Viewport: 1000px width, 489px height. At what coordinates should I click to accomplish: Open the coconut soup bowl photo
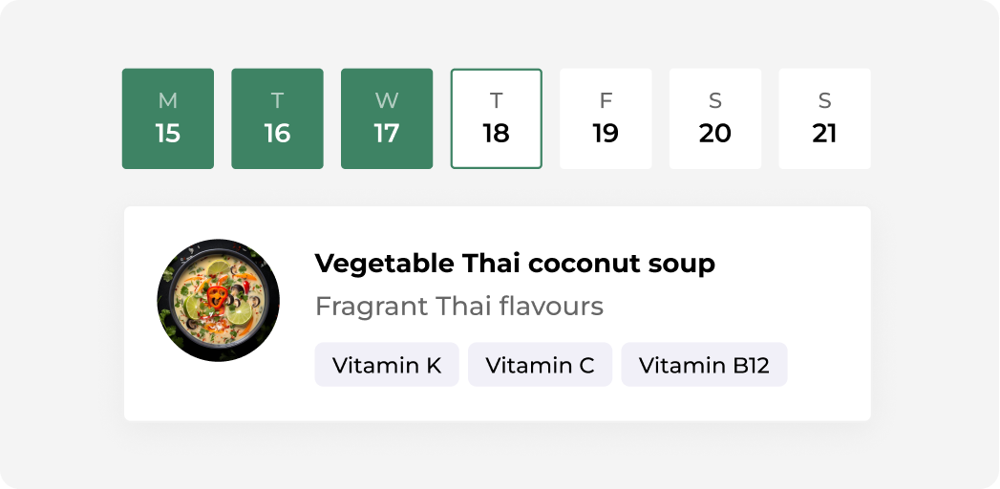pyautogui.click(x=218, y=300)
